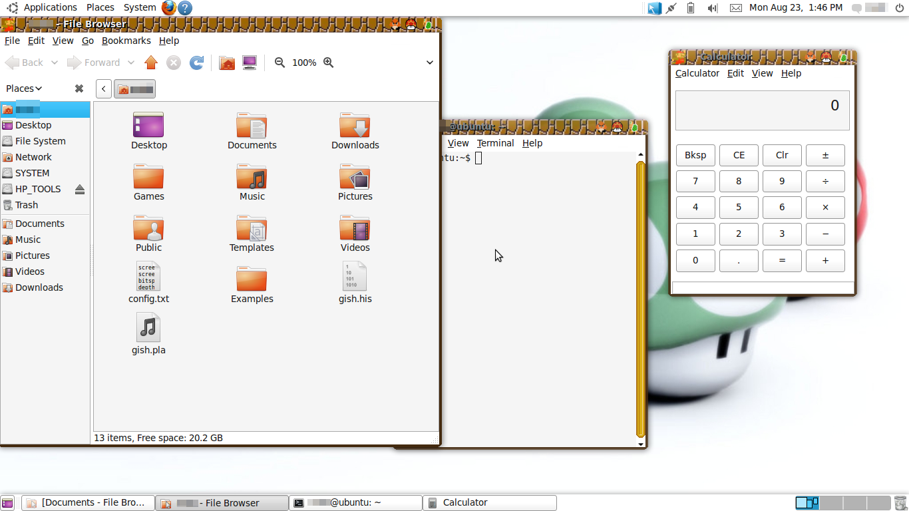Switch to Calculator in taskbar
The image size is (909, 511).
[x=490, y=503]
